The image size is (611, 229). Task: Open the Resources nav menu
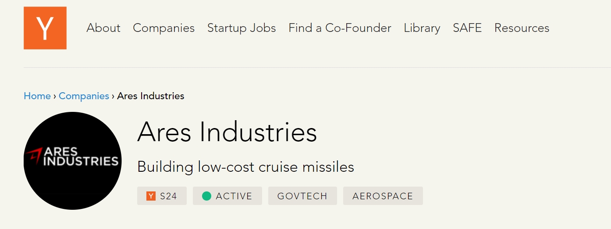point(522,28)
